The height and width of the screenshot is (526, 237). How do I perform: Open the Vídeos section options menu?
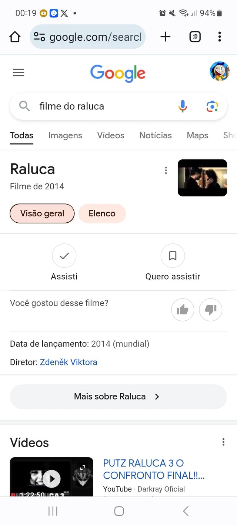[223, 442]
